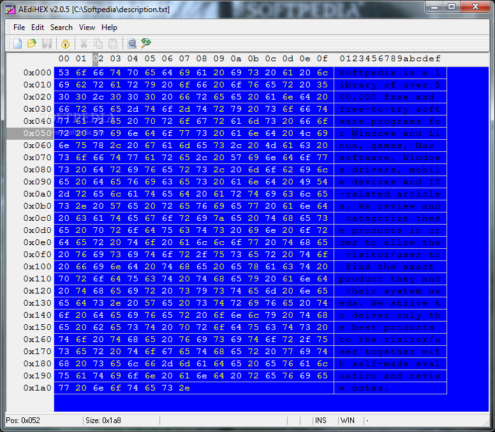Select offset label 0x000
The height and width of the screenshot is (432, 495).
[x=37, y=73]
